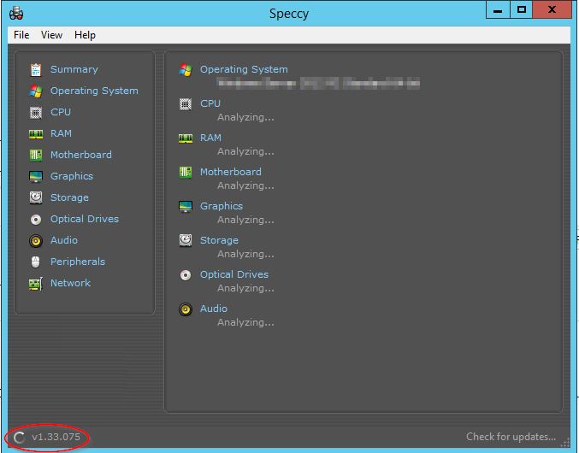
Task: Click the version number v1.33.075
Action: pos(57,437)
